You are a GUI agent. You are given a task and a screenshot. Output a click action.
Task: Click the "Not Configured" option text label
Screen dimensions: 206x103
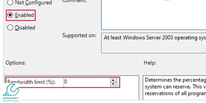(x=33, y=2)
